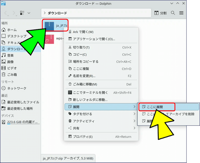The width and height of the screenshot is (200, 163).
Task: Click the search magnifier icon in toolbar
Action: pos(173,13)
